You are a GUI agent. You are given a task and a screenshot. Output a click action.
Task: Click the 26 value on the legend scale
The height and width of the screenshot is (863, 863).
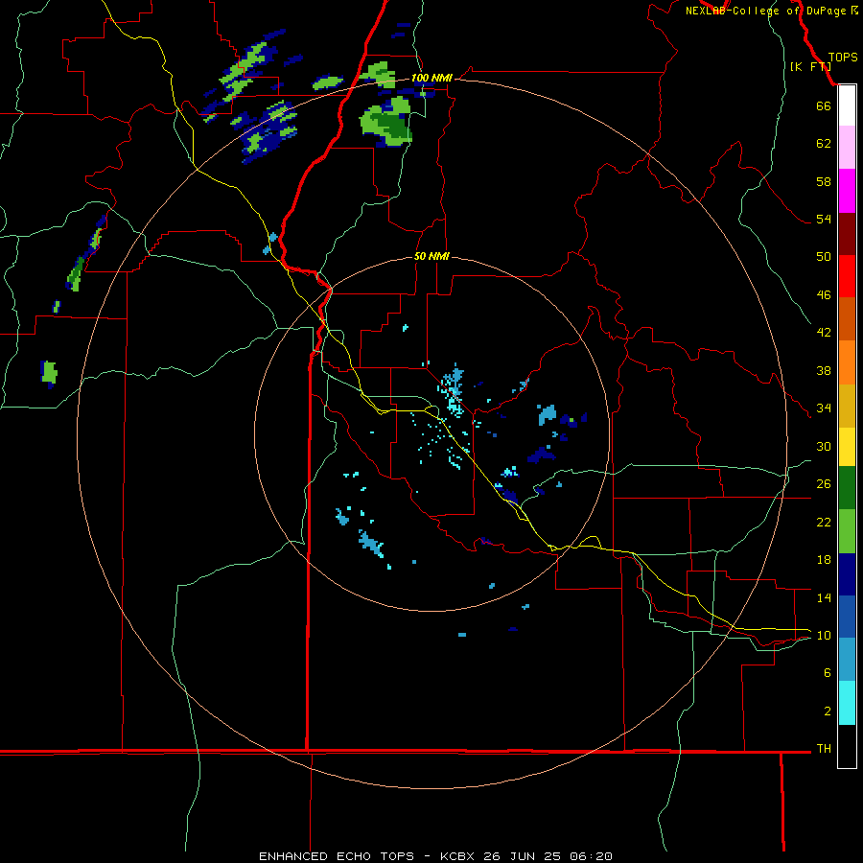pyautogui.click(x=824, y=483)
